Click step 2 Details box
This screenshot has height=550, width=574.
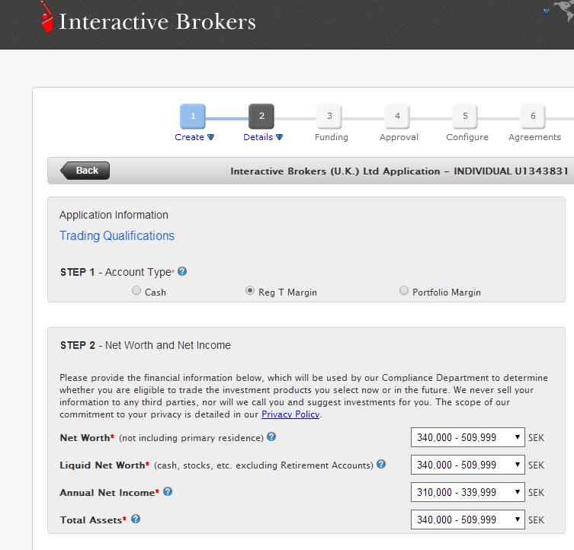tap(261, 116)
